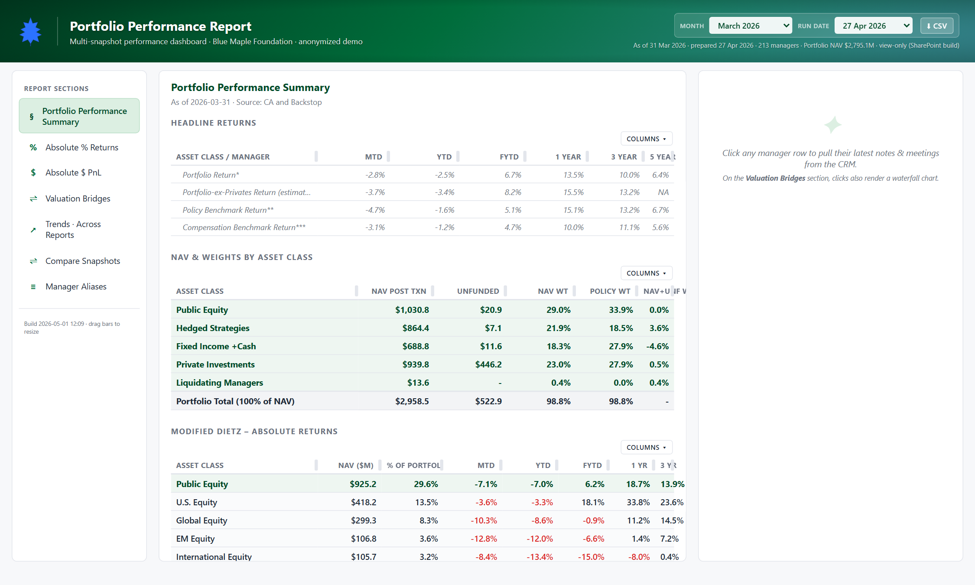The width and height of the screenshot is (975, 585).
Task: Click the sparkle icon in the notes panel
Action: [832, 125]
